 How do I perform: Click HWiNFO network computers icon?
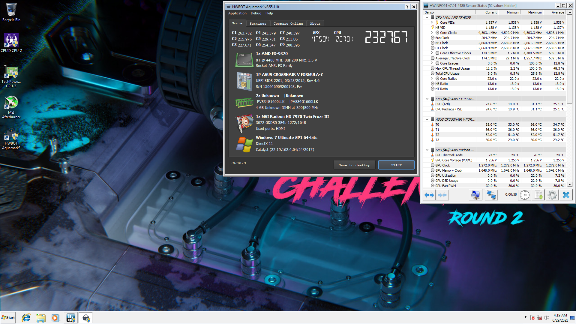(x=491, y=195)
